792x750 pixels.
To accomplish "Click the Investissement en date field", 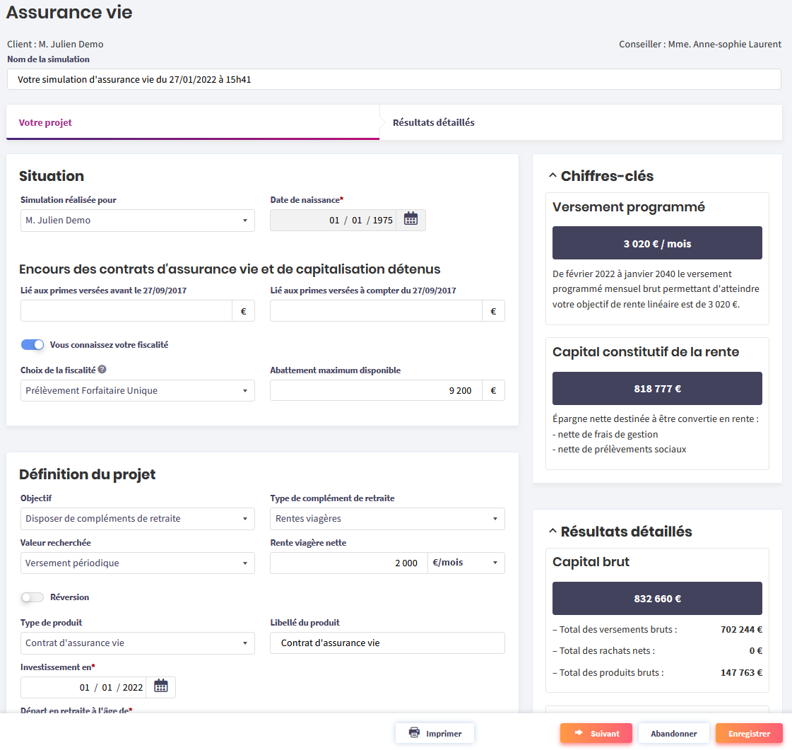I will coord(83,687).
